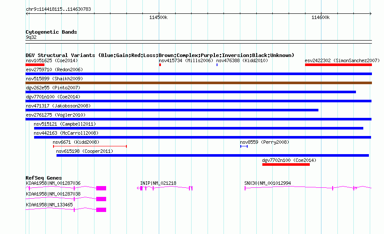This screenshot has width=384, height=234.
Task: Select the tiny blue nsv476388 marker
Action: coord(217,65)
